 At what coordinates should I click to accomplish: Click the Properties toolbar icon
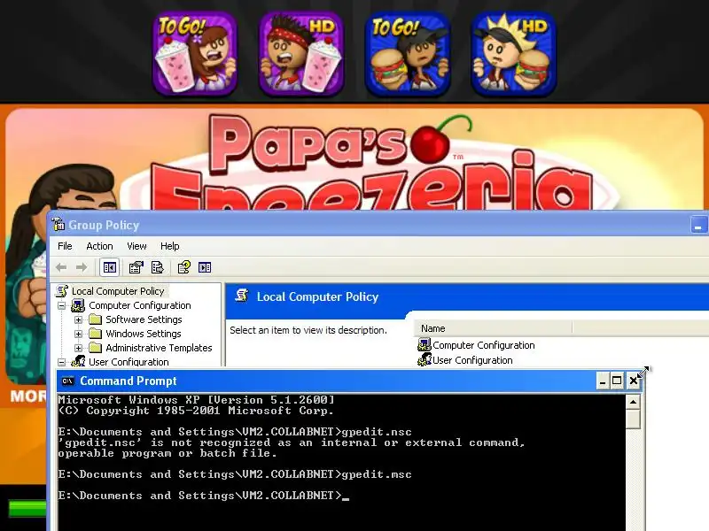click(136, 268)
